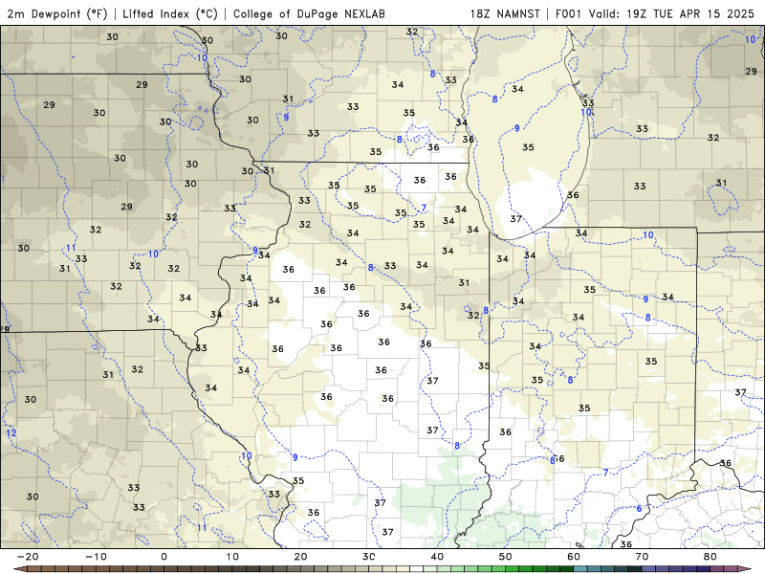This screenshot has width=765, height=574.
Task: Select 'Valid: 19Z TUE APR 15 2025' text
Action: click(671, 13)
